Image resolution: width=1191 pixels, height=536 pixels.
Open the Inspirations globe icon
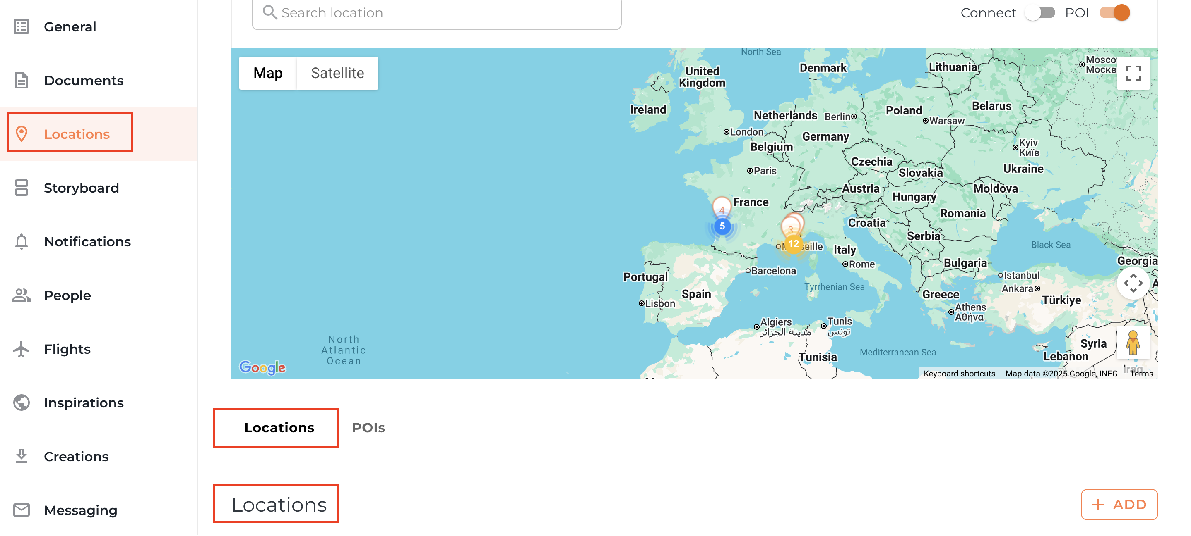(21, 403)
